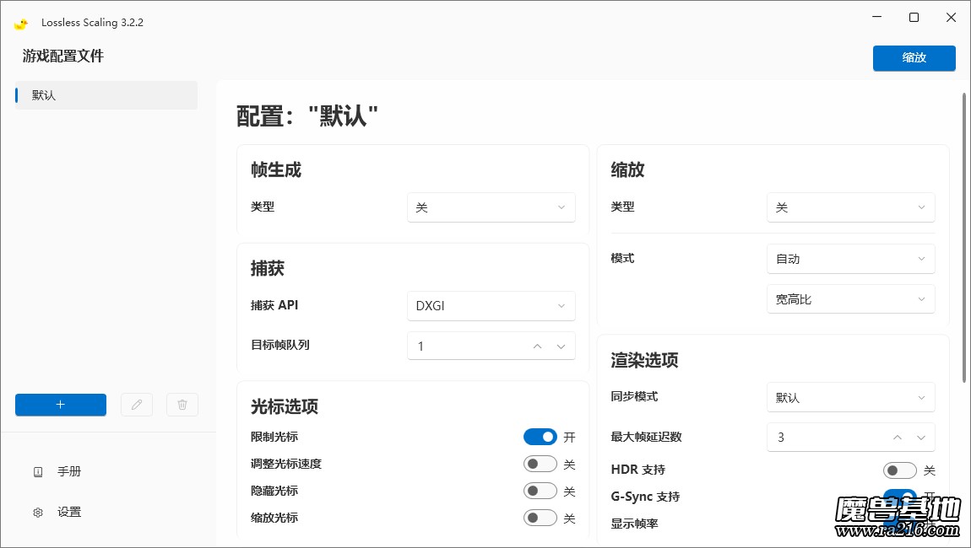Open the 宽高比 dropdown
This screenshot has width=971, height=548.
coord(850,298)
